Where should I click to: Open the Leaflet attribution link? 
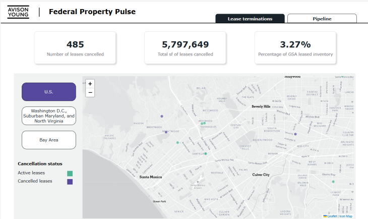pos(332,216)
